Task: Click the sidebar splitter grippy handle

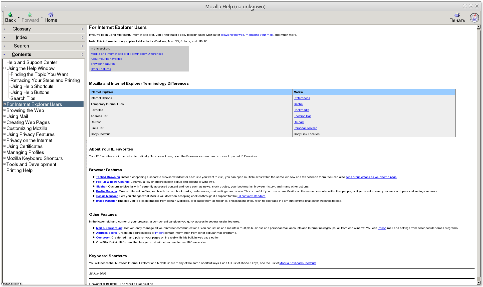Action: point(86,155)
